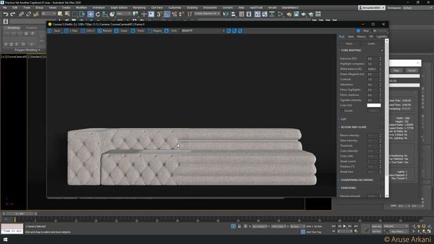Screen dimensions: 434x244
Task: Select the Link tool icon
Action: tap(22, 14)
